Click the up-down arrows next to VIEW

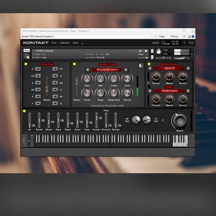[82, 43]
